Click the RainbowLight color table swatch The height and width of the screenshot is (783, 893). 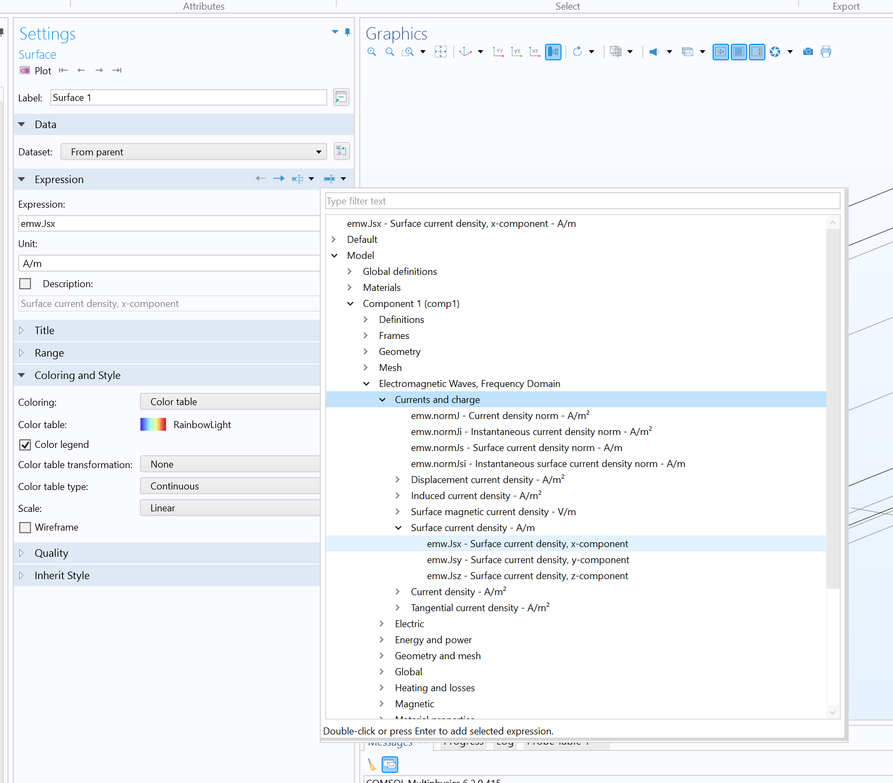[x=153, y=424]
